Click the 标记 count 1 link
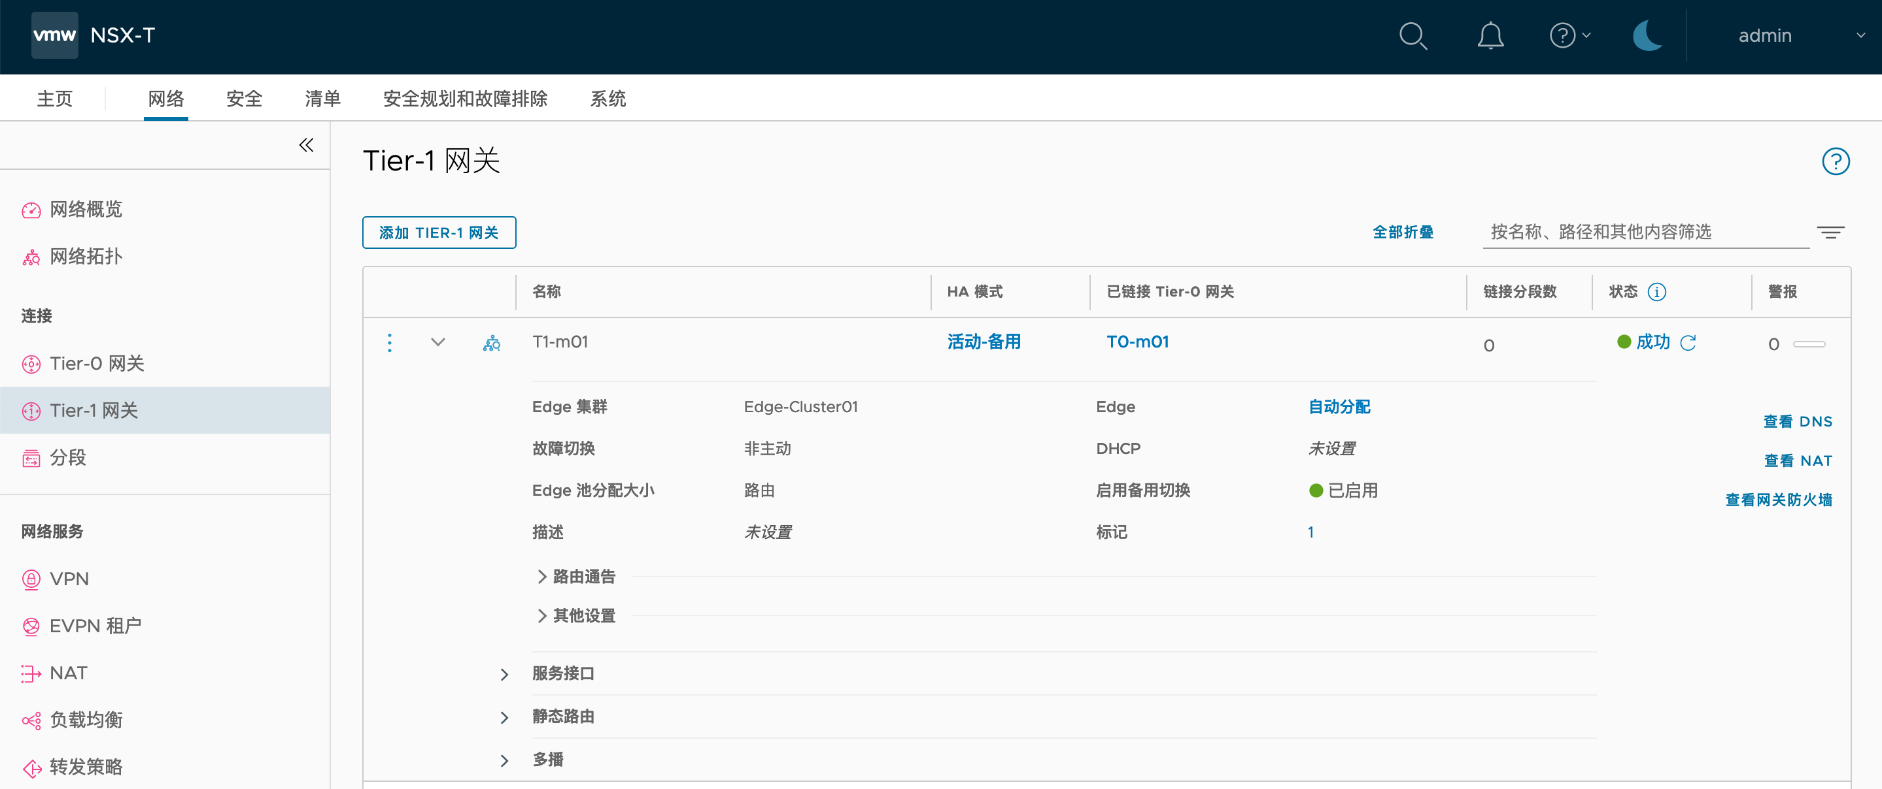 click(x=1310, y=533)
